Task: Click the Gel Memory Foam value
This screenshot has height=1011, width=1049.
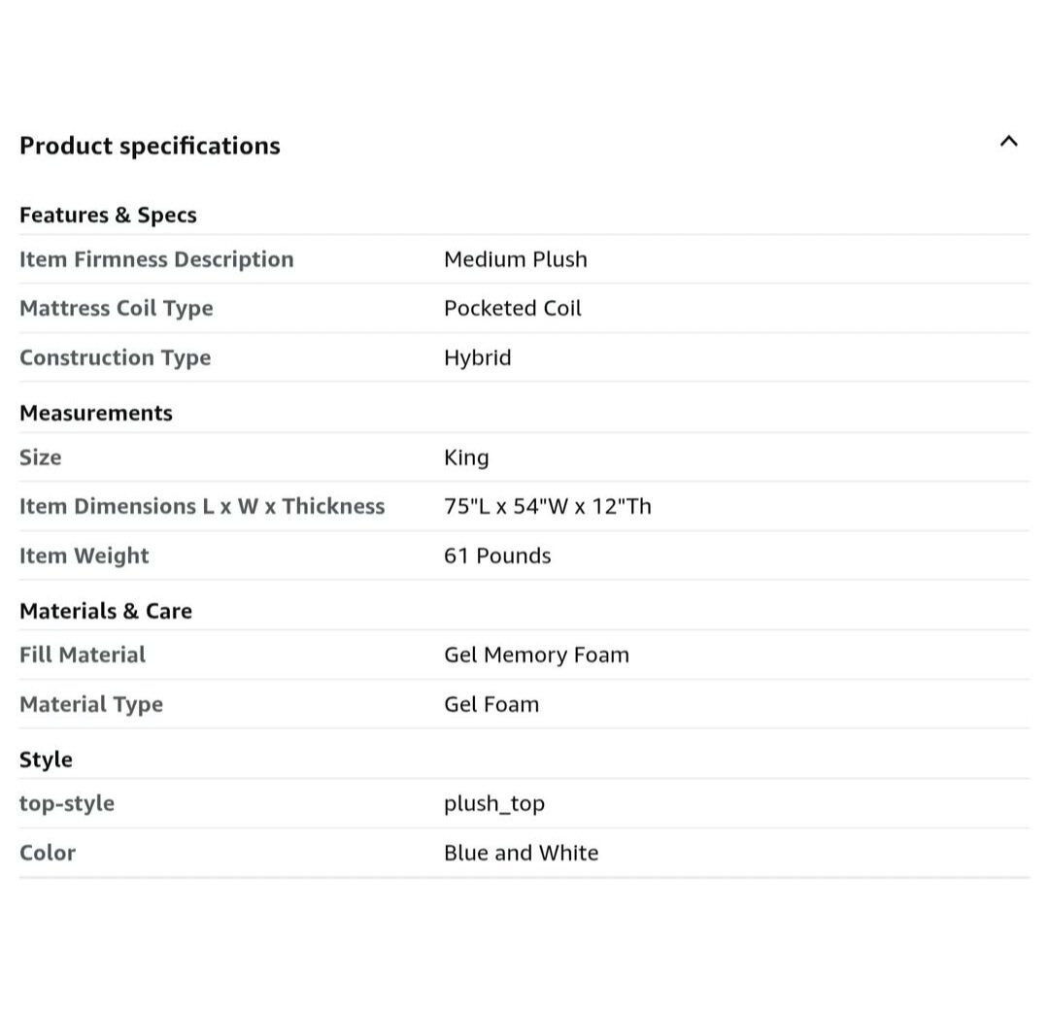Action: point(536,655)
